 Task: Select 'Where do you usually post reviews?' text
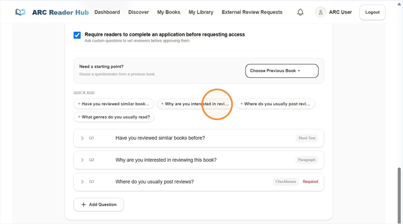[x=155, y=181]
